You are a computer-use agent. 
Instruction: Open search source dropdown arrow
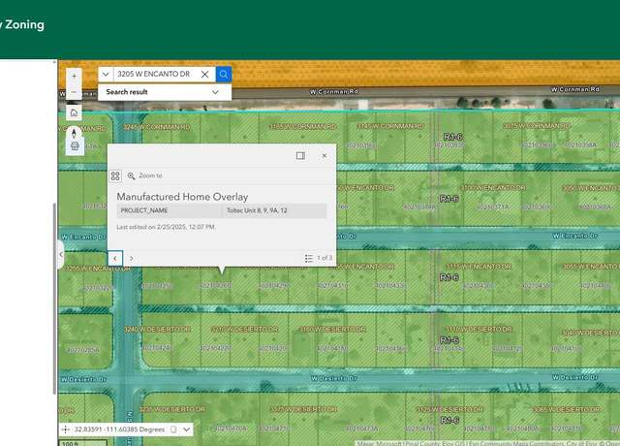pos(106,74)
